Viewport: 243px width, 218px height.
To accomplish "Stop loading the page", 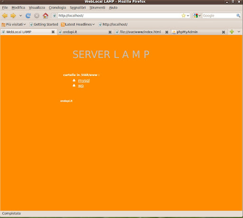I will point(37,16).
